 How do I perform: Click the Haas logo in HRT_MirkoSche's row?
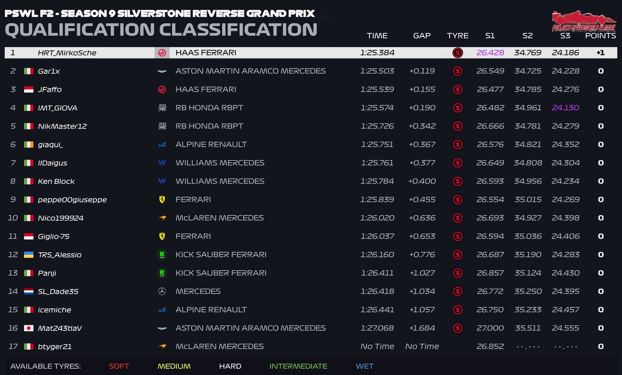pos(162,53)
